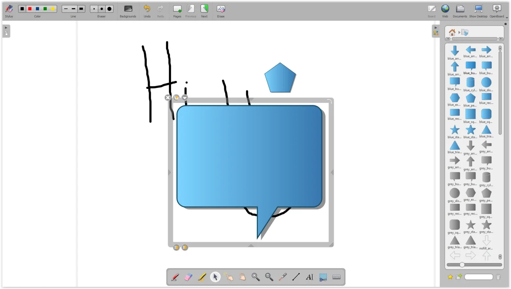Viewport: 511px width, 289px height.
Task: Choose the yellow Highlighter tool
Action: tap(202, 277)
